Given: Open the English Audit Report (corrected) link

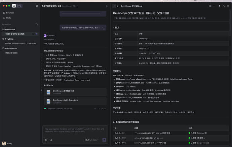Looking at the screenshot, I should 77,80.
